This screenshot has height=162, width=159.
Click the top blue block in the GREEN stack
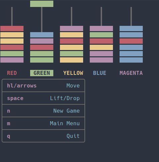click(x=42, y=35)
